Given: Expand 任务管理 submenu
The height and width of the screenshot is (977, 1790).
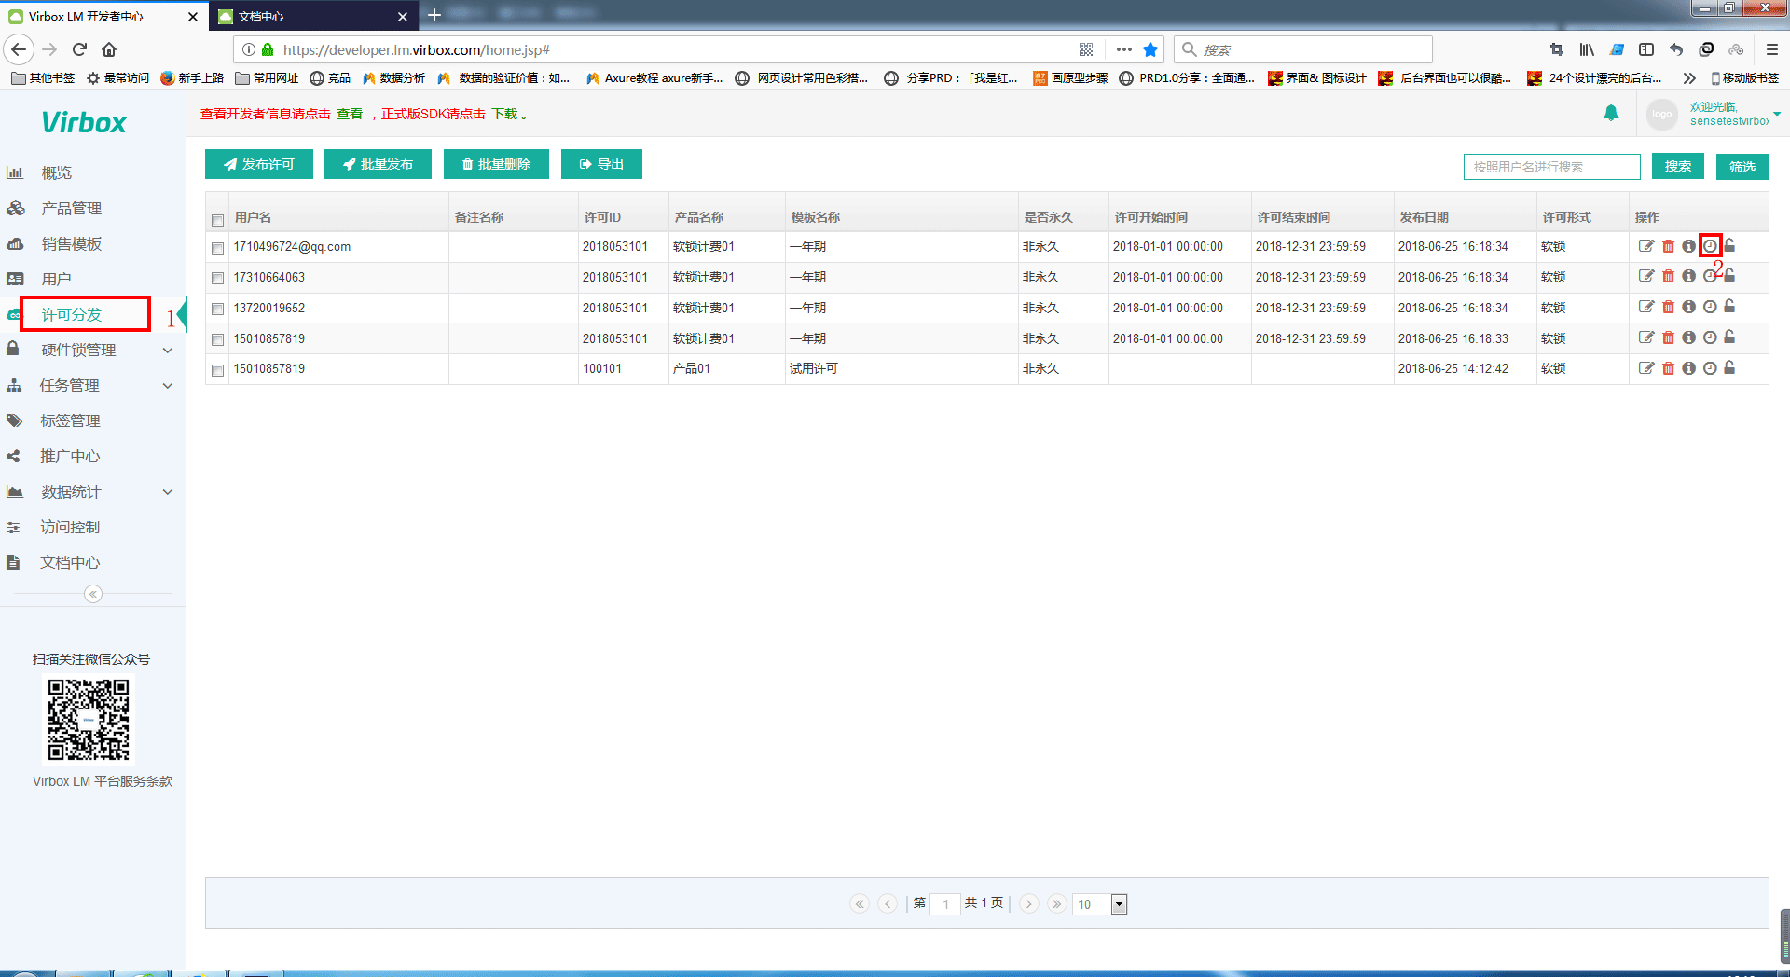Looking at the screenshot, I should 168,386.
